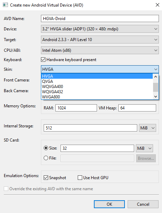162x213 pixels.
Task: Open SD Card size MiB unit dropdown
Action: [144, 148]
